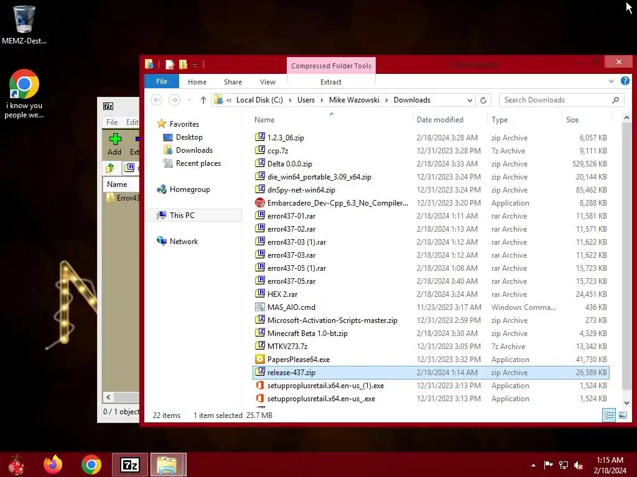Expand the chevron after Local Disk (C:)
Viewport: 637px width, 477px height.
click(x=290, y=100)
